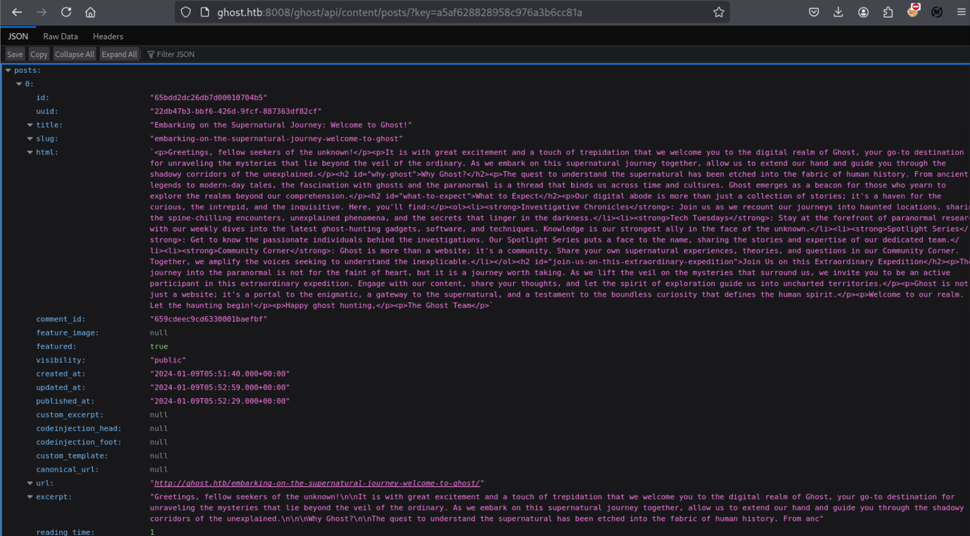Image resolution: width=970 pixels, height=536 pixels.
Task: Click the tracking protection shield icon
Action: [186, 12]
